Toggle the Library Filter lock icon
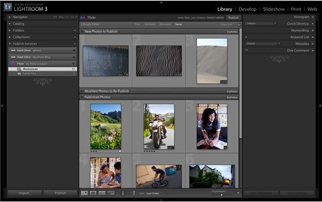 click(239, 24)
